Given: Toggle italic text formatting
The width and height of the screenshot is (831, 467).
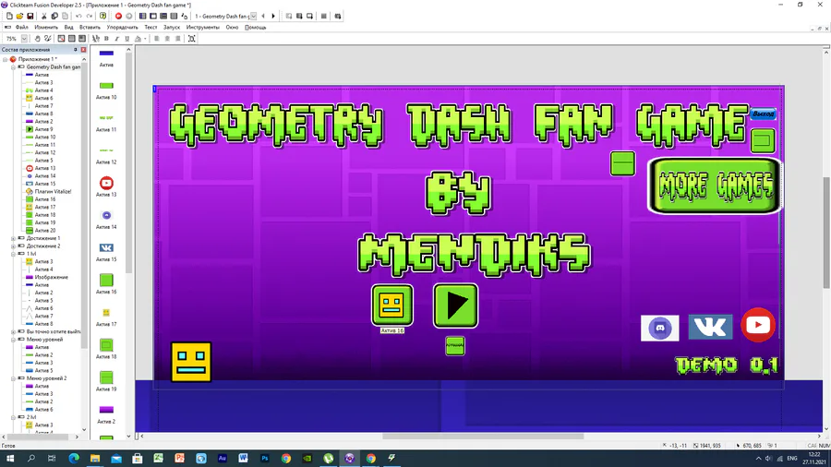Looking at the screenshot, I should [x=117, y=39].
